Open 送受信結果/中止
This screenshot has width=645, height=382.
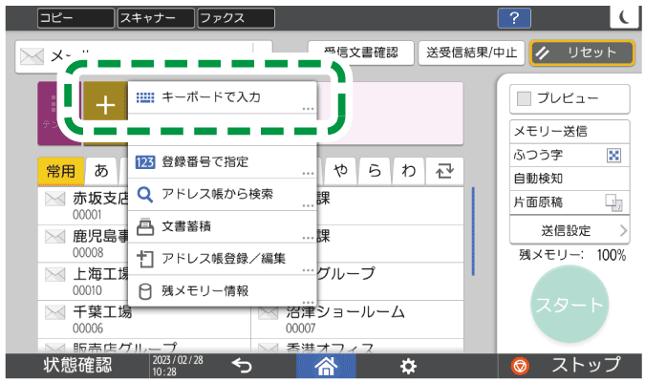pos(471,53)
